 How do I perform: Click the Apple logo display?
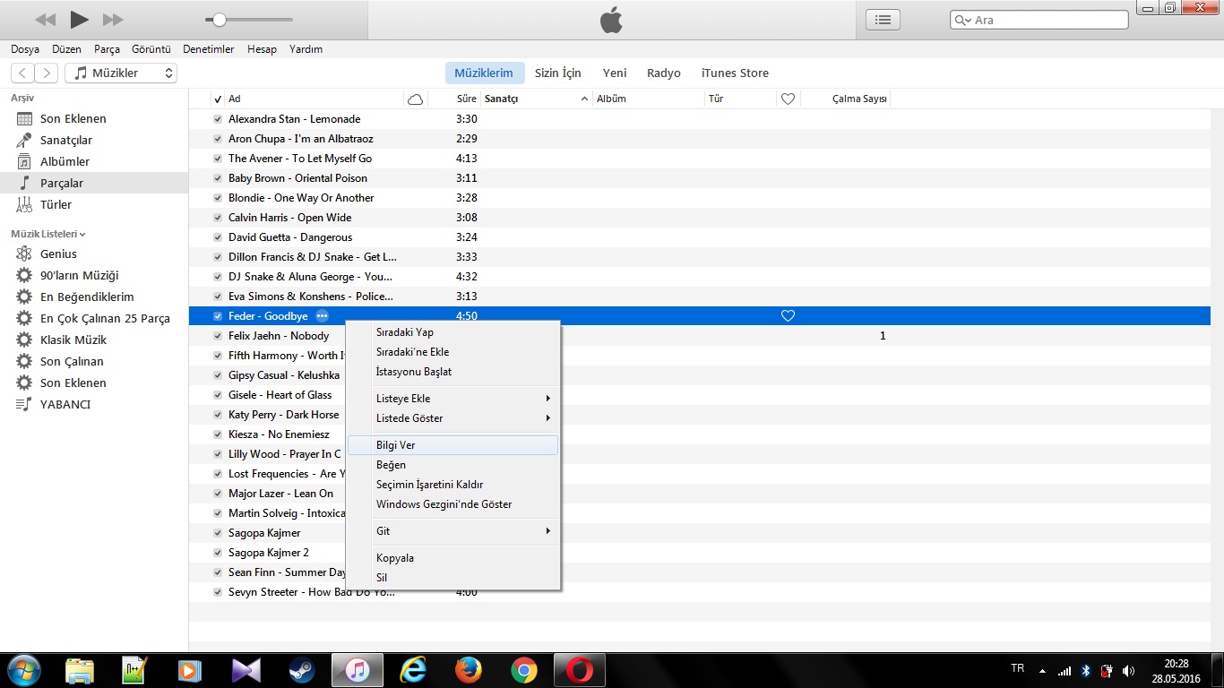[611, 20]
